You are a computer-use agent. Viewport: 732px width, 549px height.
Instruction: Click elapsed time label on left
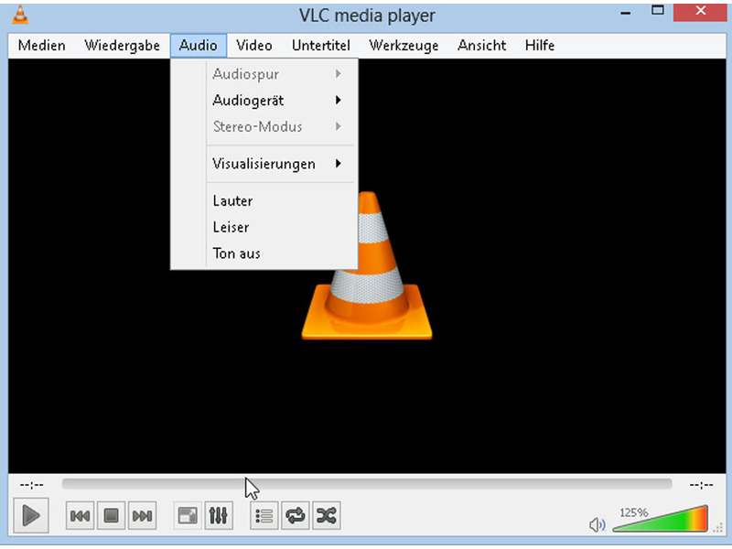coord(31,485)
